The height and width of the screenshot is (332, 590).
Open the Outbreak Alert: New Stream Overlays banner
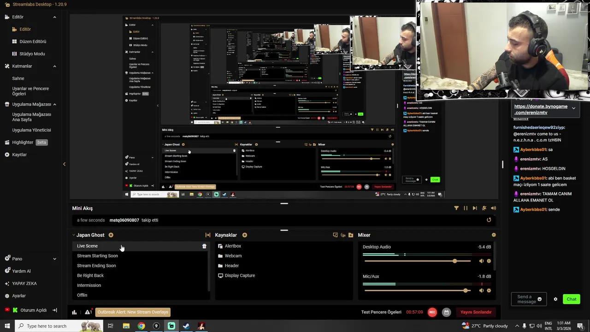point(133,312)
